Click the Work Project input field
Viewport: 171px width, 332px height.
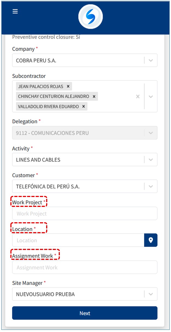click(x=85, y=213)
